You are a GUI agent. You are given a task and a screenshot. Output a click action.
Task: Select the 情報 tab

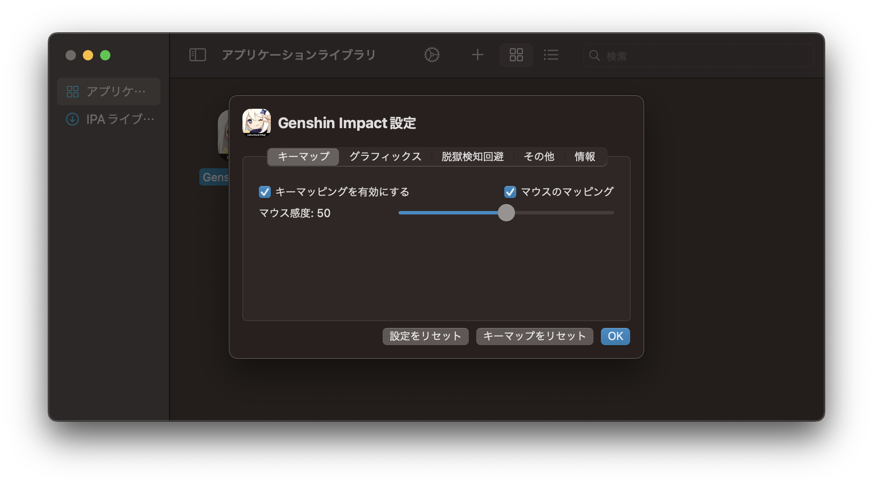(x=584, y=157)
